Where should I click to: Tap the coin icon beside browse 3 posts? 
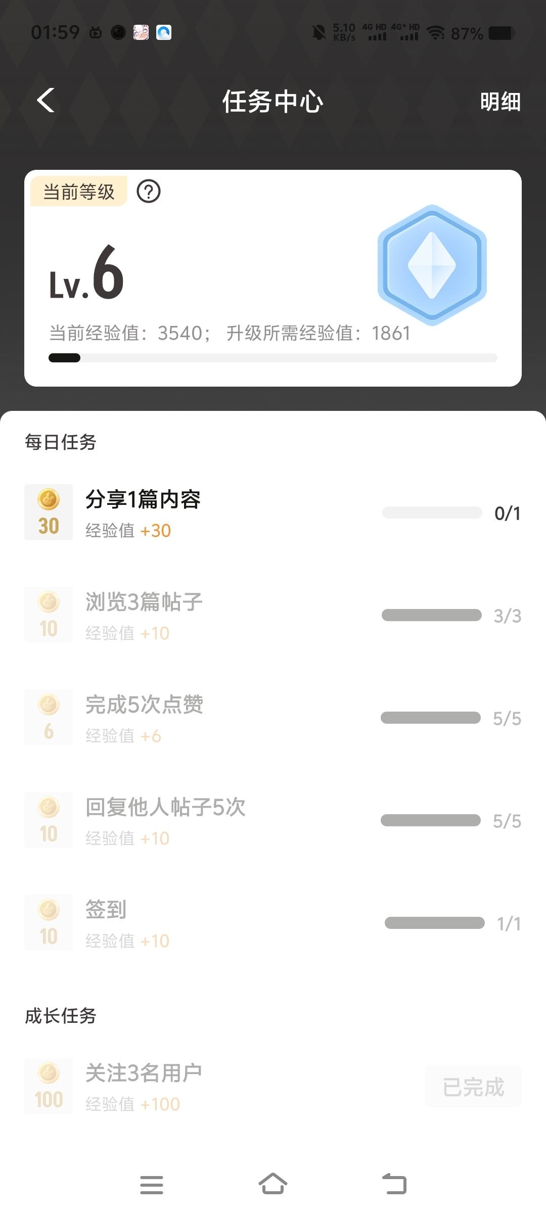click(x=49, y=615)
